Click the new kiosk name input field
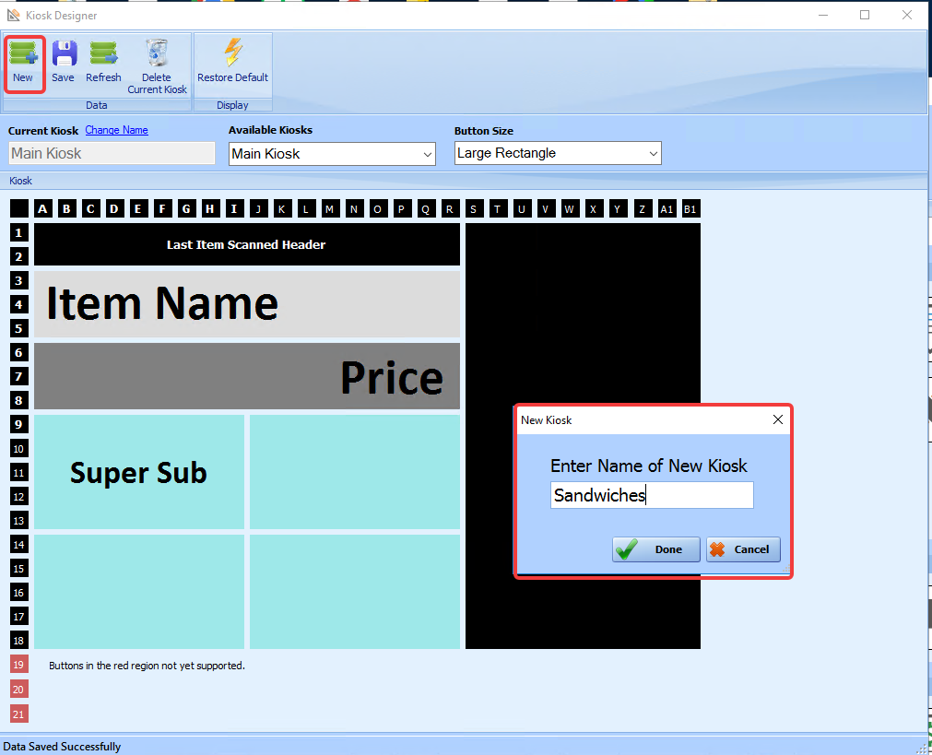 coord(652,495)
